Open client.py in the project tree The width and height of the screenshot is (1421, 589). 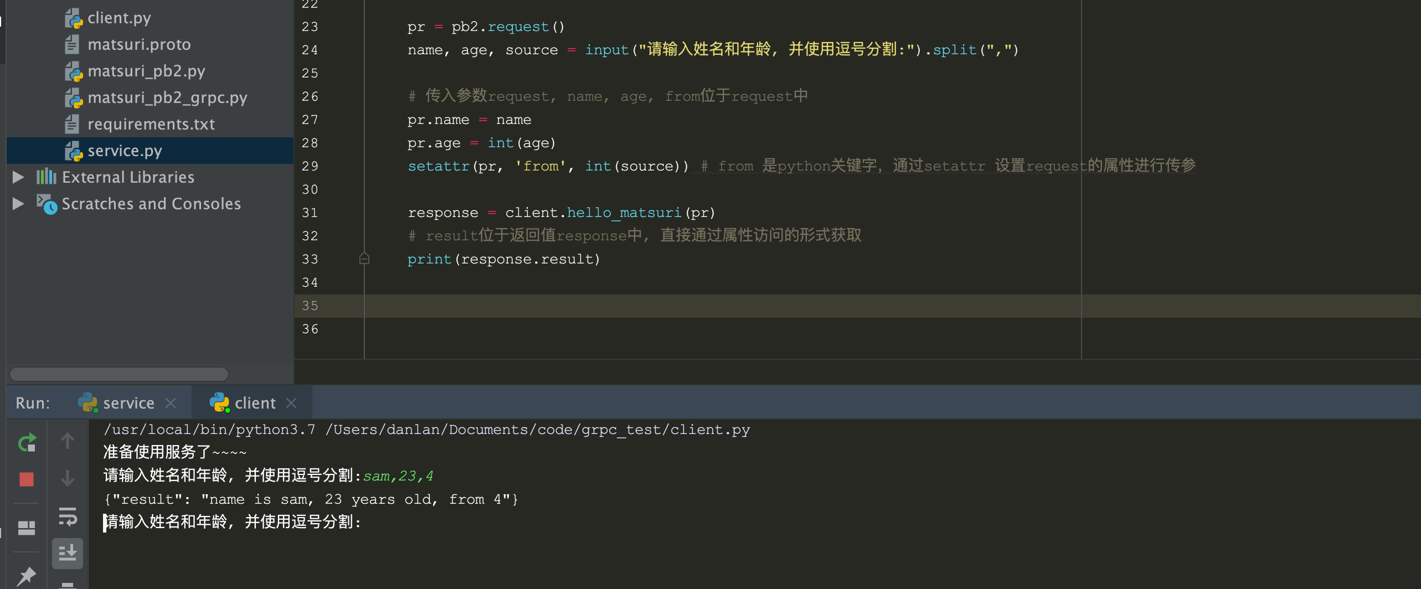119,18
